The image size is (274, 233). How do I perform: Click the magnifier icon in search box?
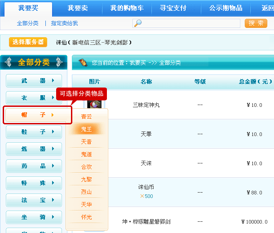[x=138, y=23]
